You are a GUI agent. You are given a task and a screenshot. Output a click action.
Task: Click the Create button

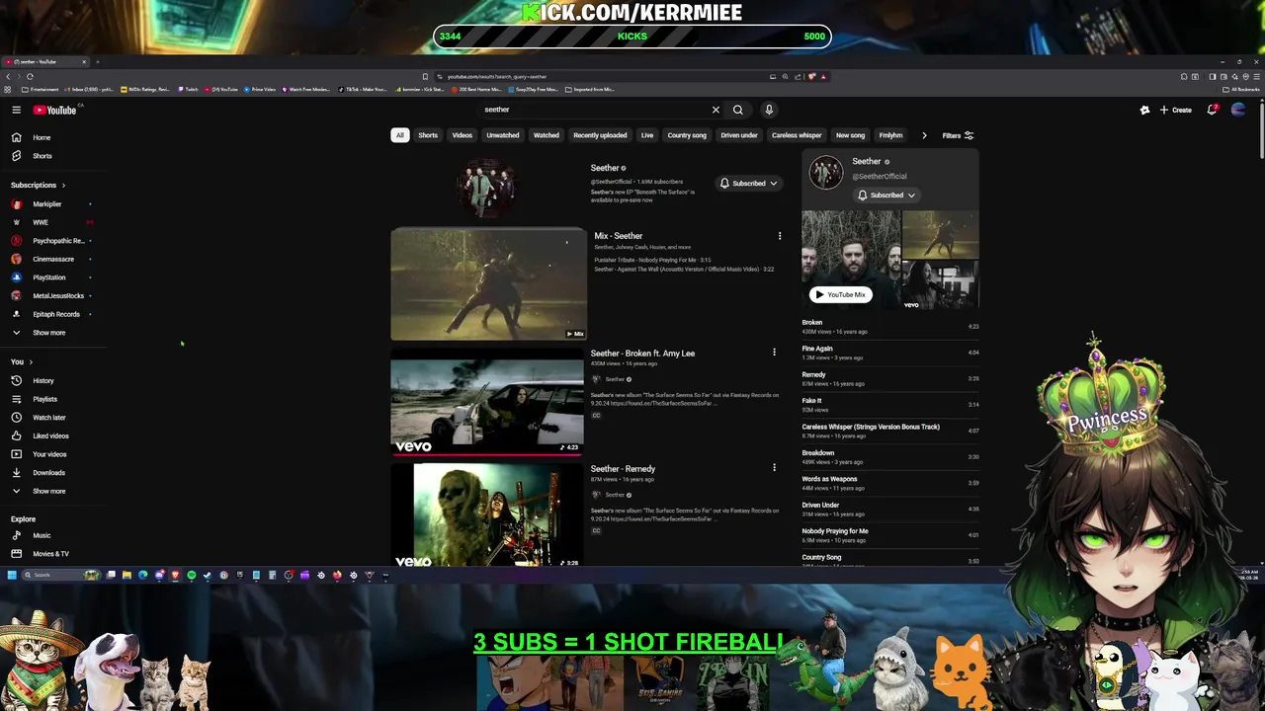click(x=1175, y=110)
